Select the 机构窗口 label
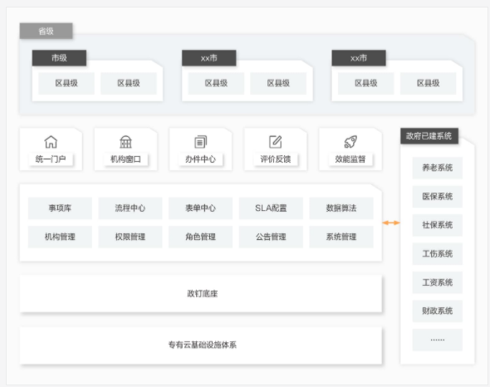This screenshot has width=490, height=387. [x=125, y=159]
